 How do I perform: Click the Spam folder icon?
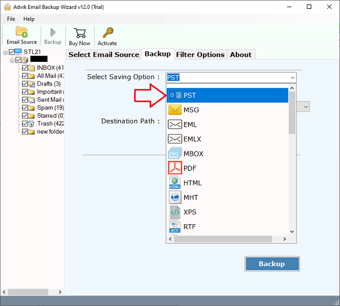(x=31, y=108)
